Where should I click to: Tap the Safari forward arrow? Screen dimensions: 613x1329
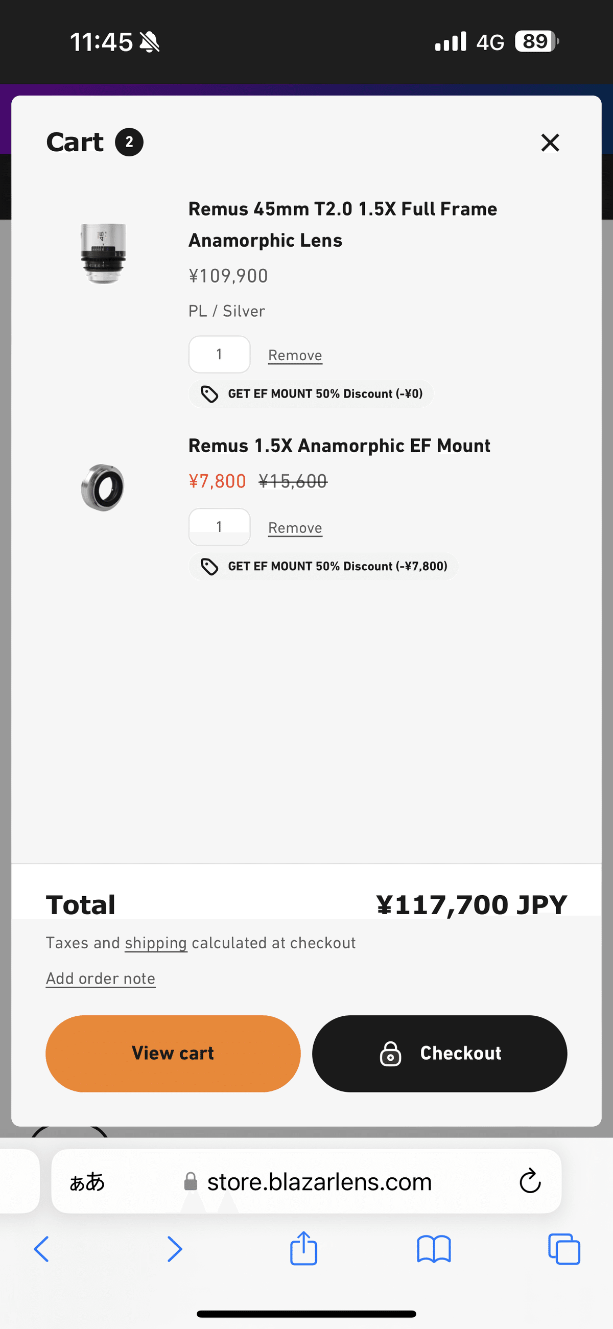coord(174,1249)
